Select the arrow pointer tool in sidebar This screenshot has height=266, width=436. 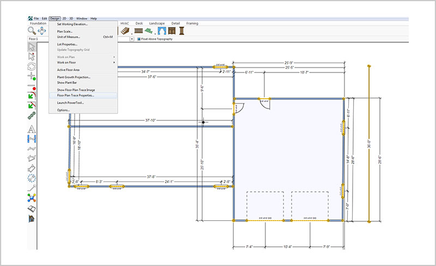pos(32,46)
